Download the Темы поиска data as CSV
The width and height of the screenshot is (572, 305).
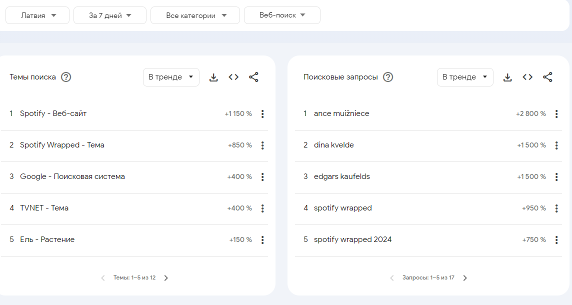point(213,77)
